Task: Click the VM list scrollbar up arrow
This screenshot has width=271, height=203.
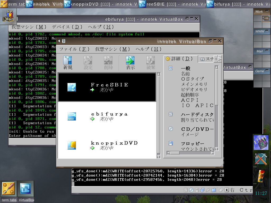Action: (159, 74)
